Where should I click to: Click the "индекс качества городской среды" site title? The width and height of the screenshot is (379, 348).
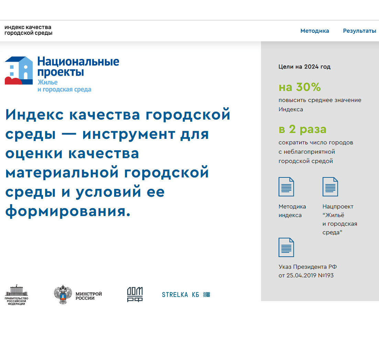tap(28, 30)
